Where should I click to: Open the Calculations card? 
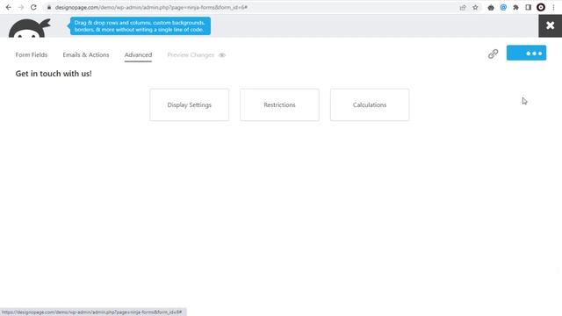tap(370, 104)
